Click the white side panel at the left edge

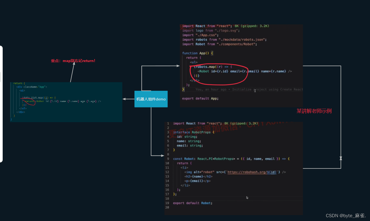(x=1, y=104)
